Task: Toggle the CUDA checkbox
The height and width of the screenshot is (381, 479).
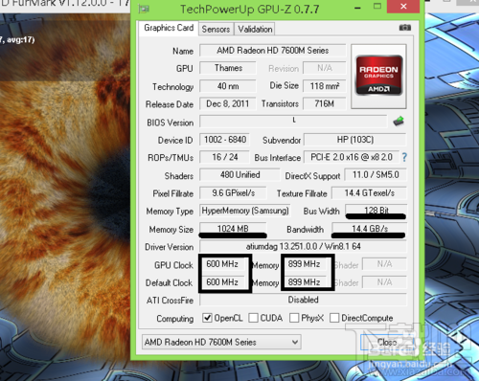Action: point(253,318)
